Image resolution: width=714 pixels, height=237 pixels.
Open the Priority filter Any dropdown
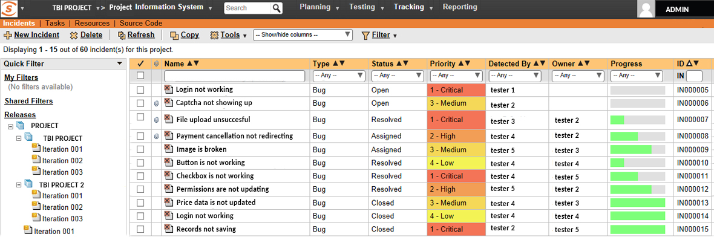tap(456, 76)
